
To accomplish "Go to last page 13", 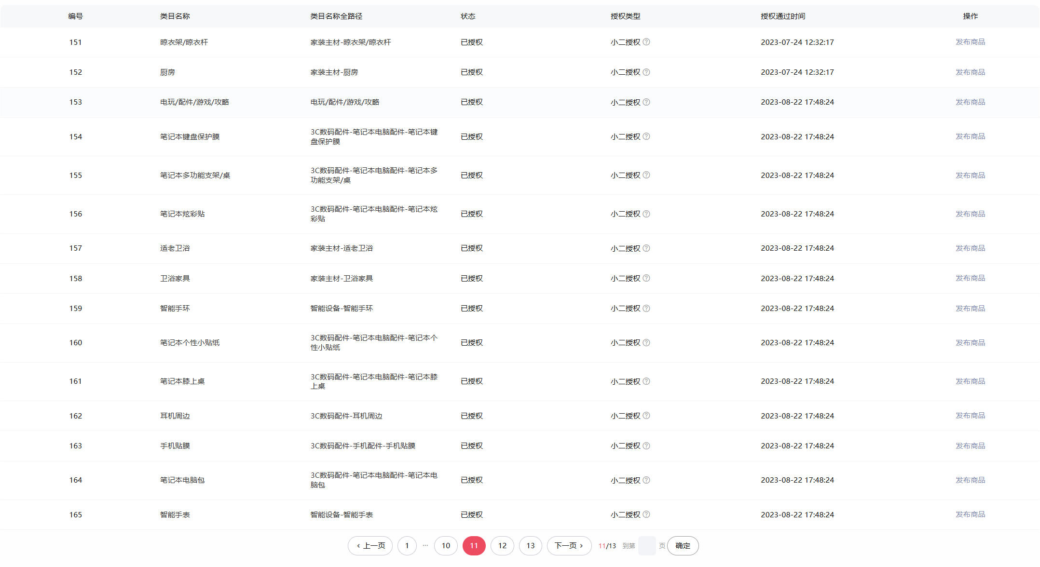I will point(530,546).
